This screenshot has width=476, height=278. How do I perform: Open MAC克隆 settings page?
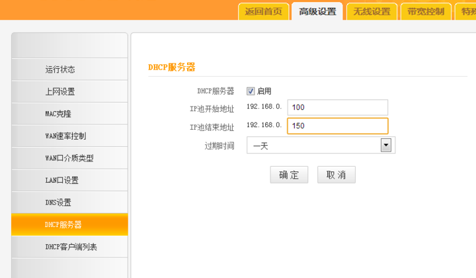coord(58,114)
